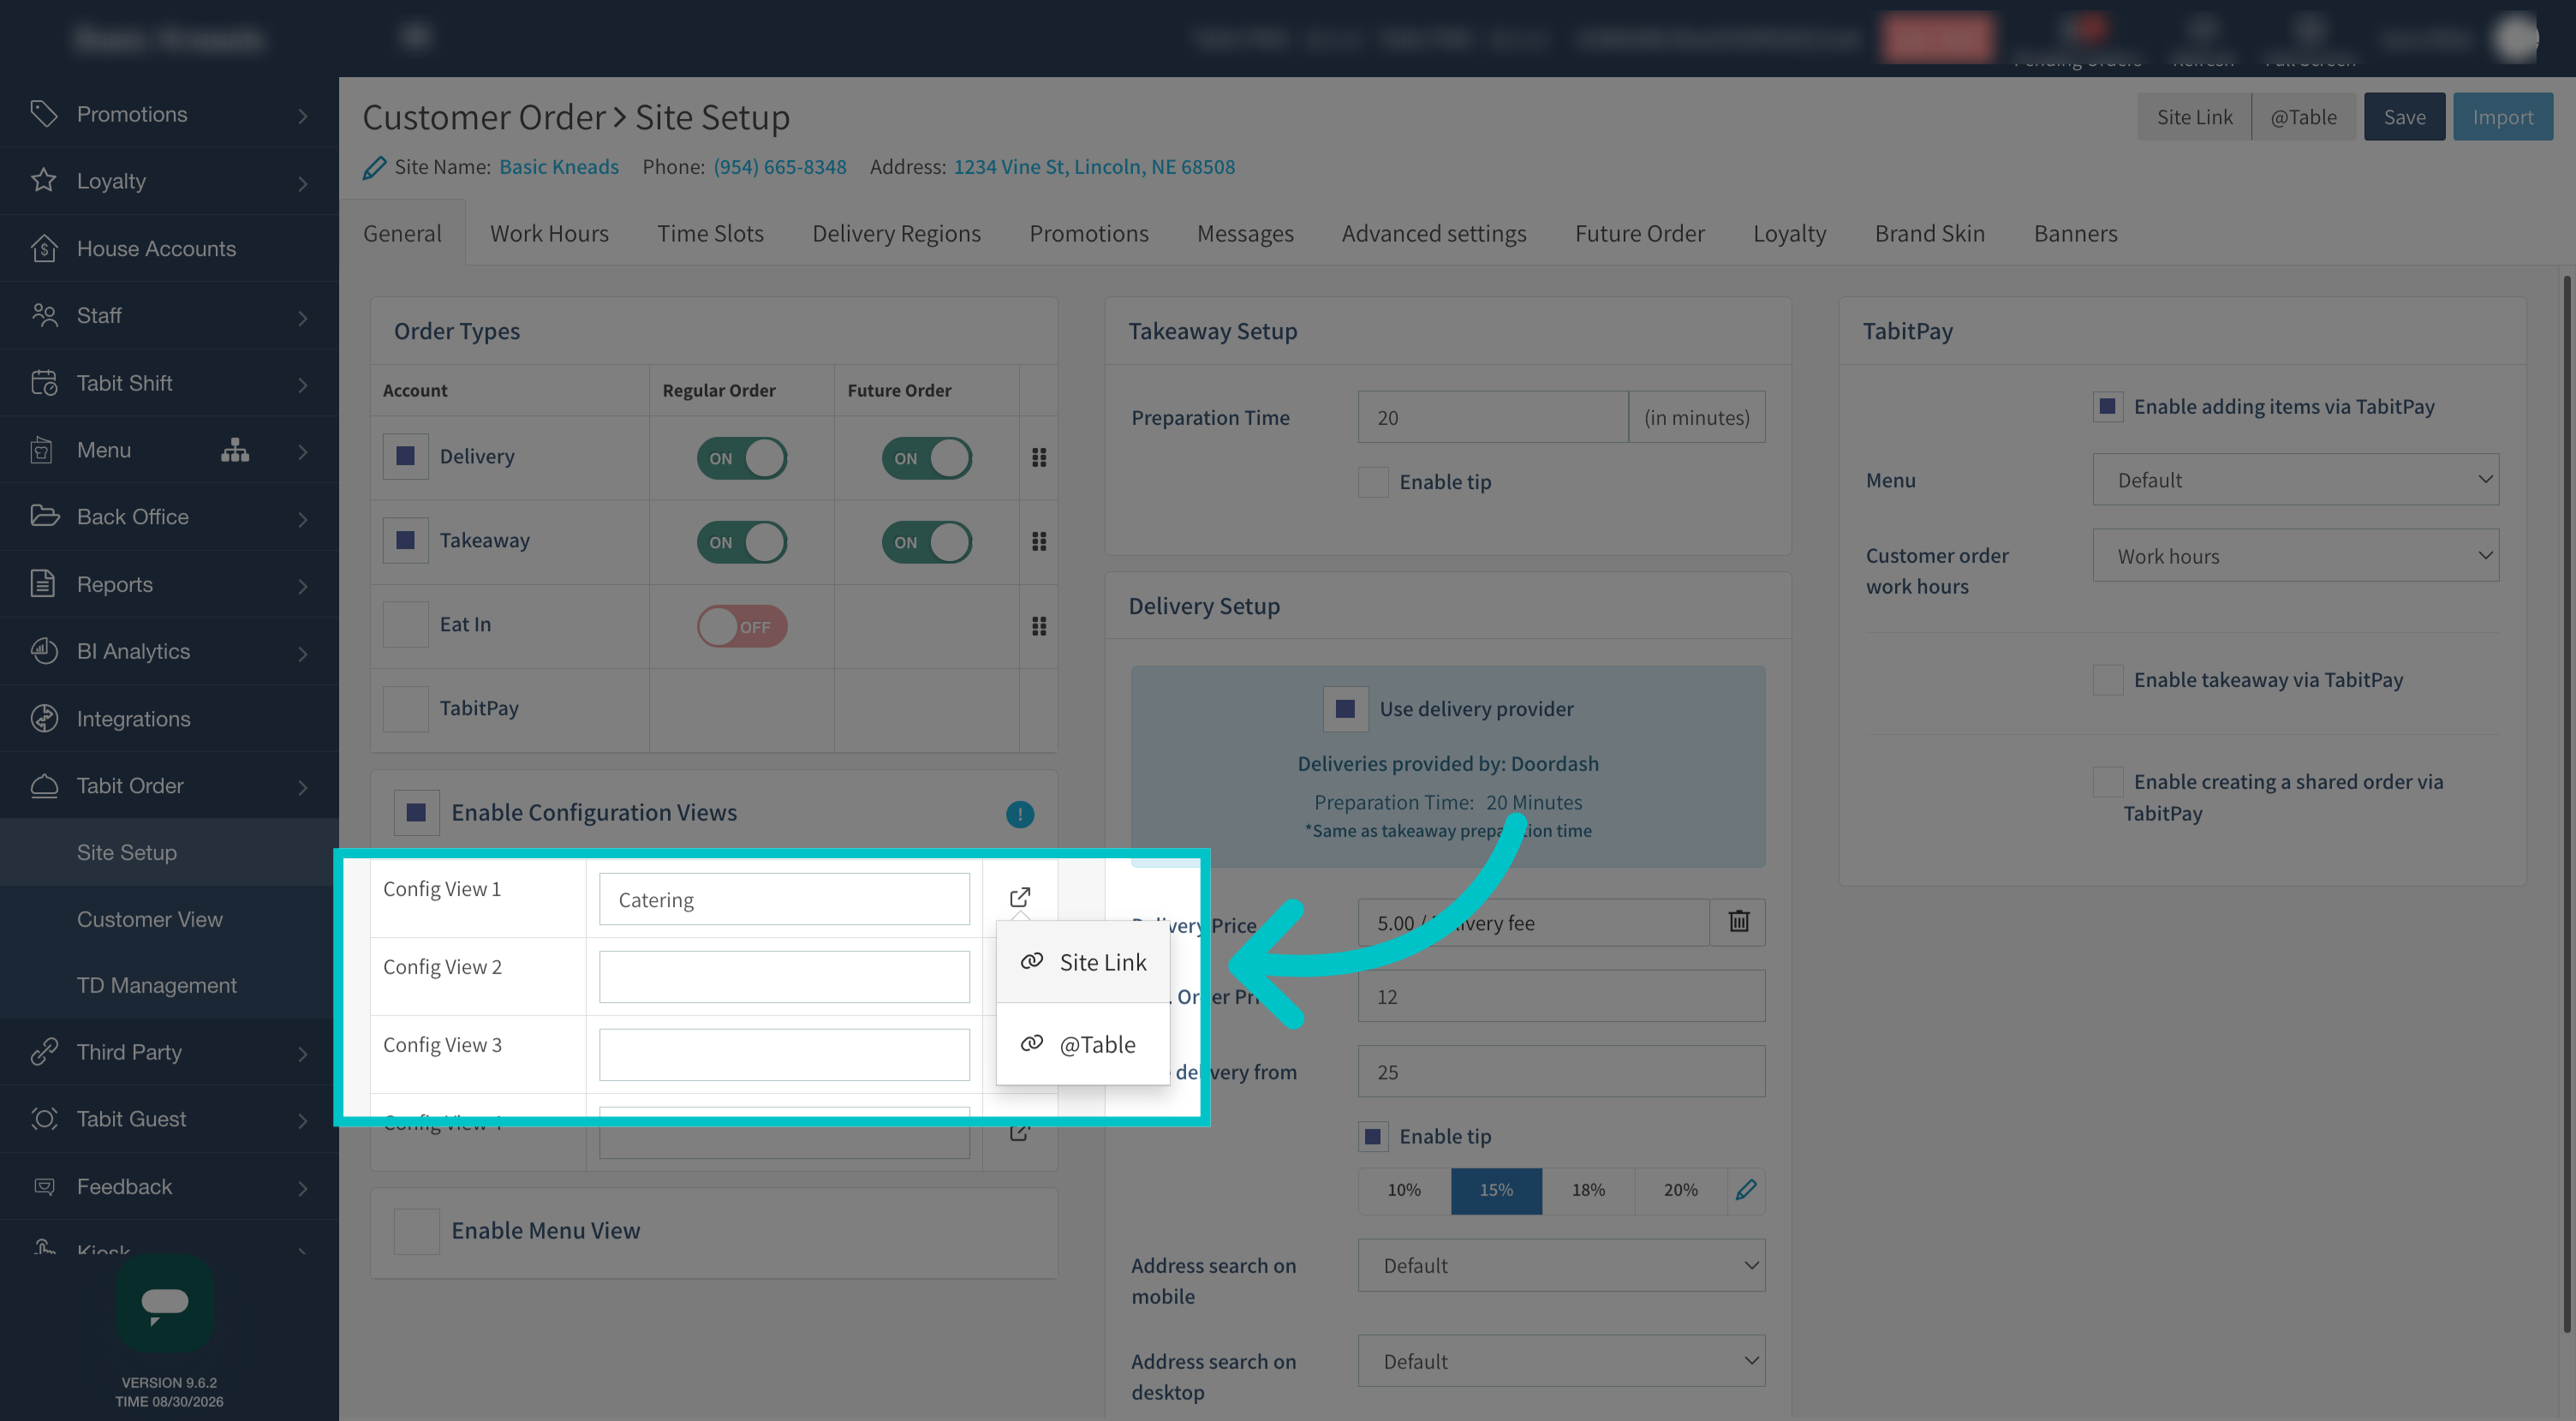2576x1421 pixels.
Task: Turn on the Eat In Regular Order switch
Action: tap(742, 626)
